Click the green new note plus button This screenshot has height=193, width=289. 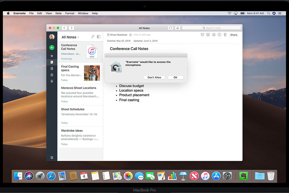pos(52,48)
